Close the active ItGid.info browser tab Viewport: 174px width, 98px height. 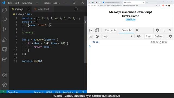(x=144, y=2)
